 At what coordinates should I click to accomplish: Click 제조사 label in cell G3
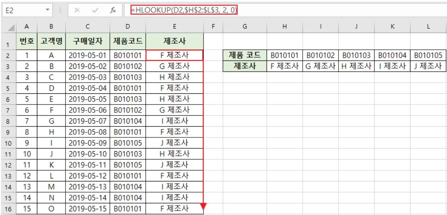(245, 66)
